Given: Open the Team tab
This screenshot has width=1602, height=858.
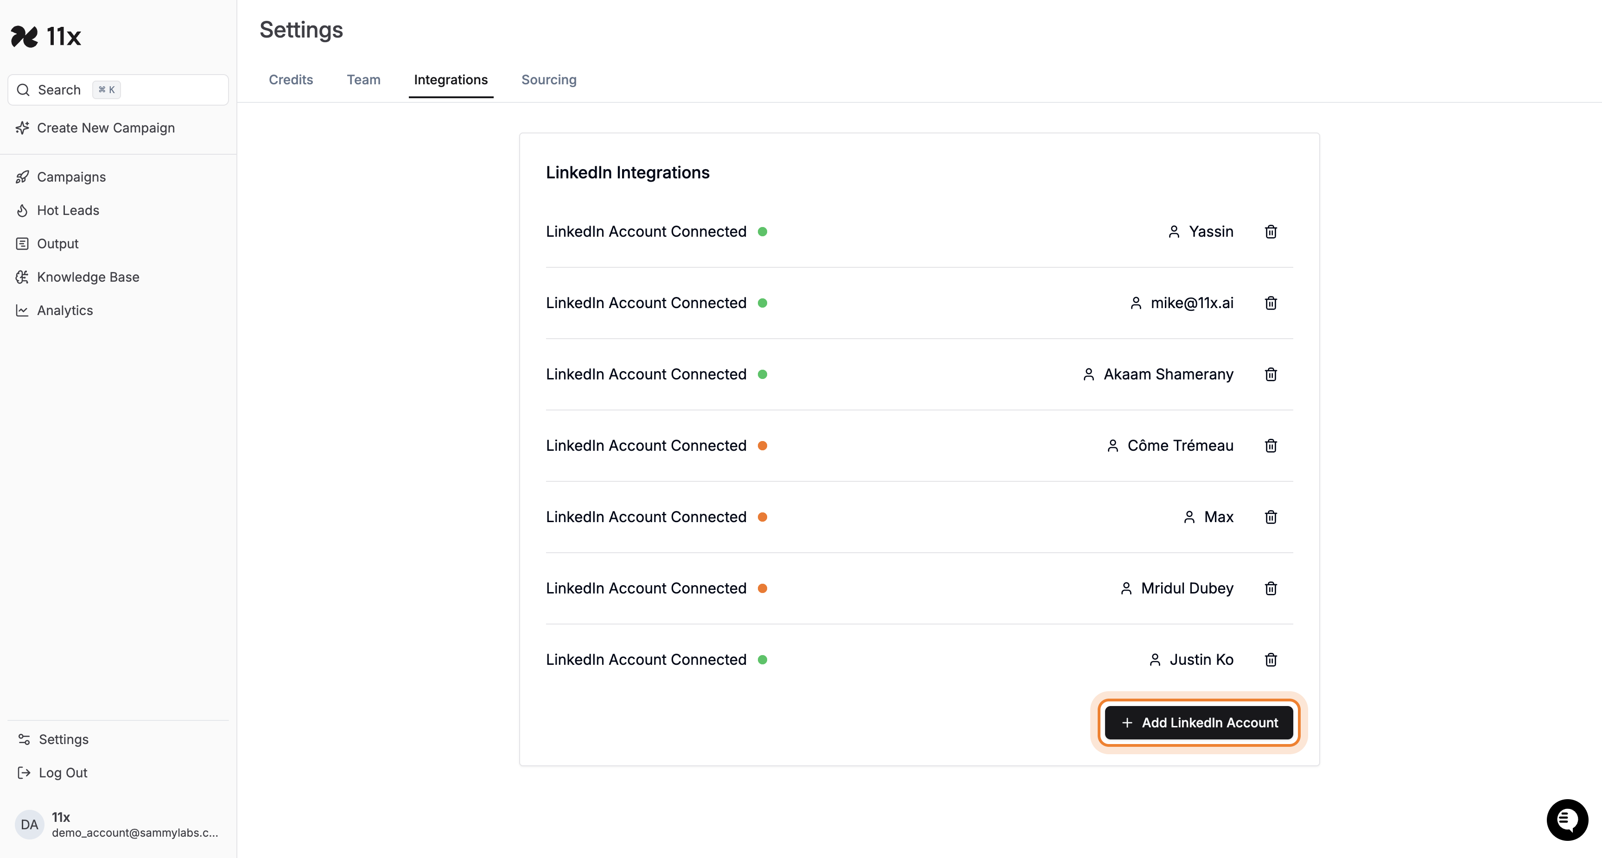Looking at the screenshot, I should (x=364, y=80).
